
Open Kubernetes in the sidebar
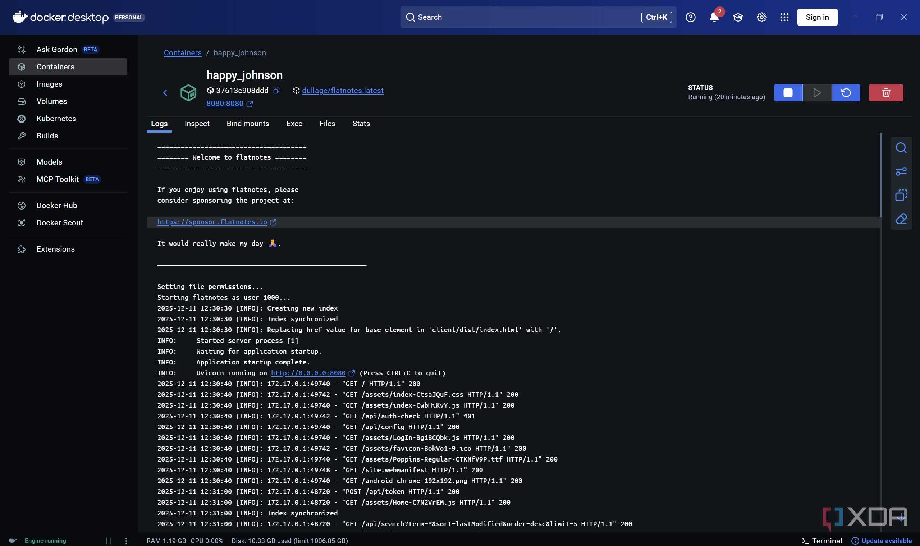coord(68,119)
